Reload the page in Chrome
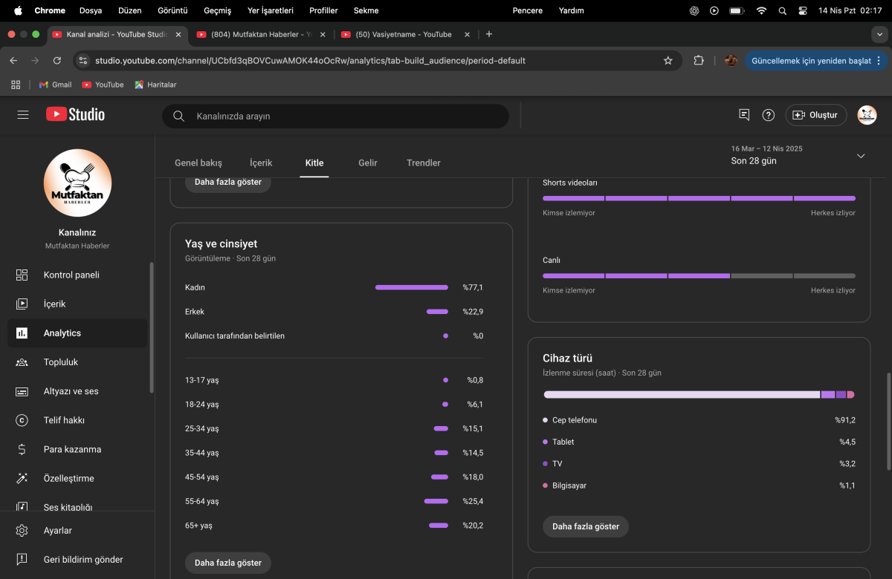The height and width of the screenshot is (579, 892). 57,61
